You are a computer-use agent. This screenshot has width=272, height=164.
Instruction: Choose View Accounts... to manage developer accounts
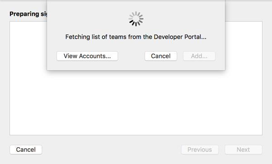click(87, 56)
